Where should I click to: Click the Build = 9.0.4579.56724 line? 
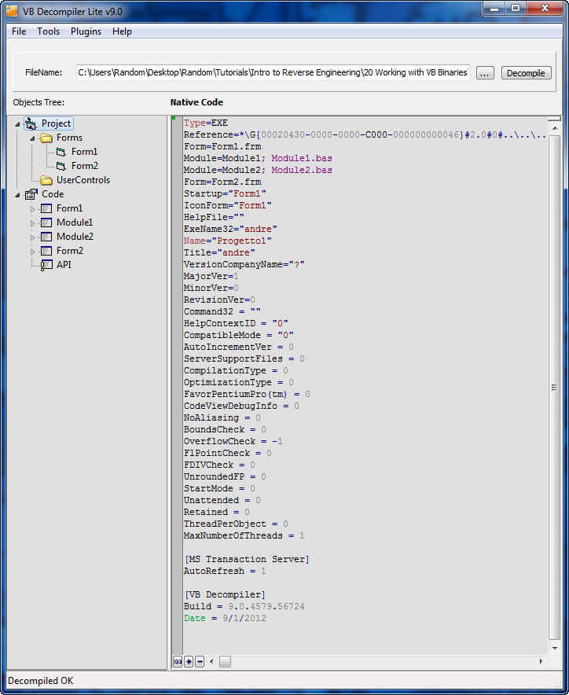pyautogui.click(x=244, y=606)
